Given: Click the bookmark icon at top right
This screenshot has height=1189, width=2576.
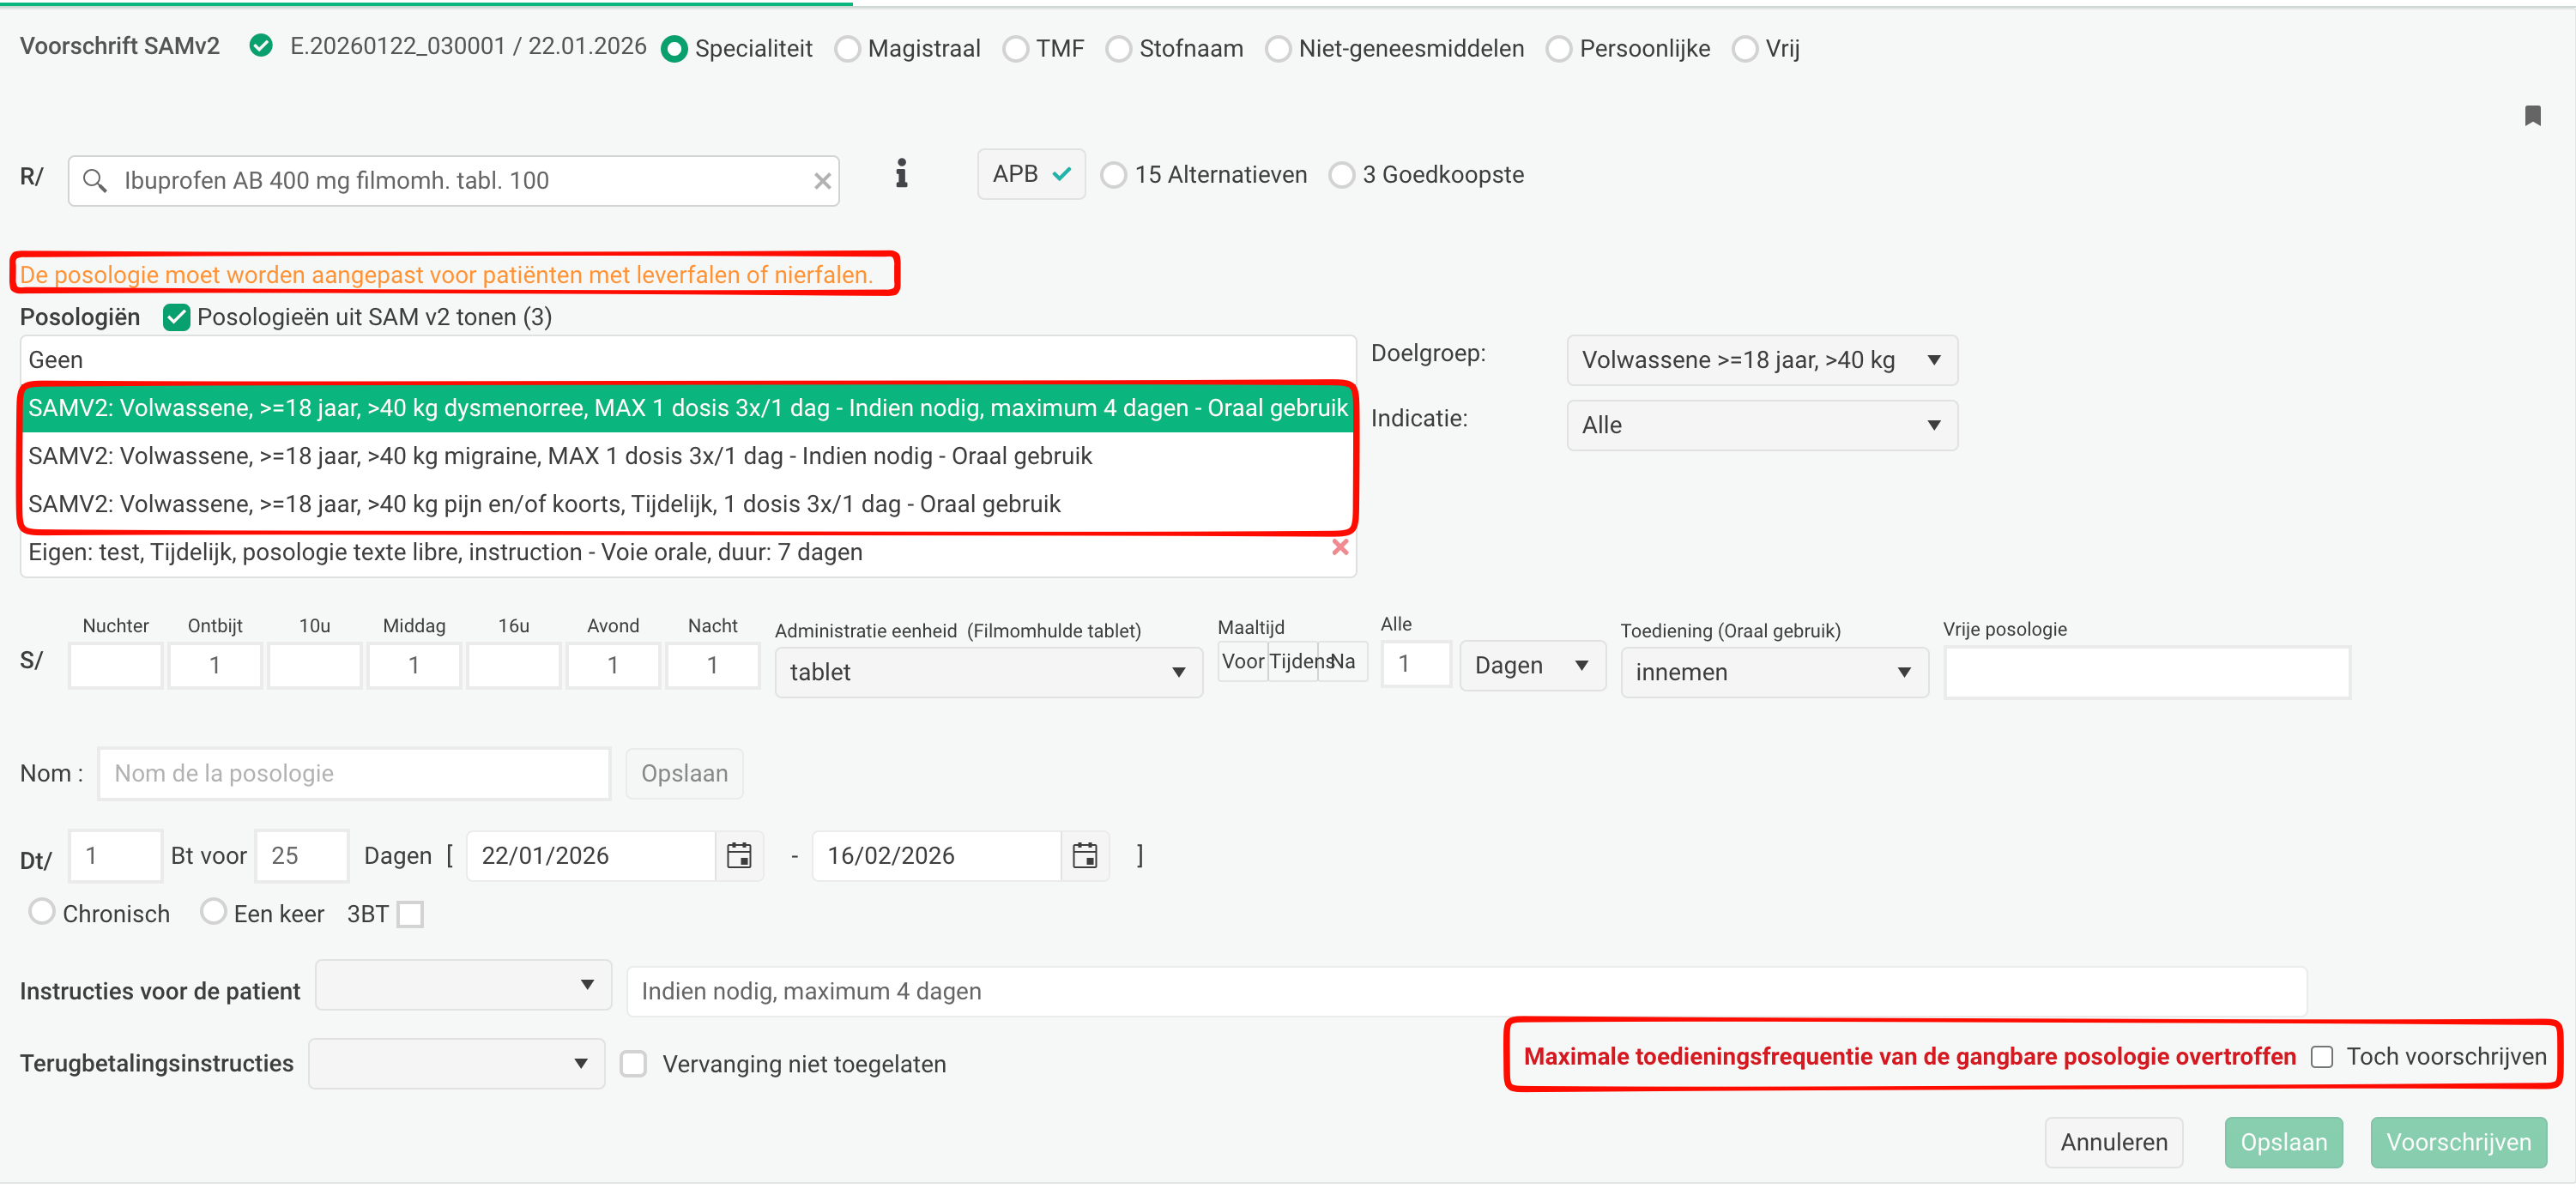Looking at the screenshot, I should click(2531, 116).
